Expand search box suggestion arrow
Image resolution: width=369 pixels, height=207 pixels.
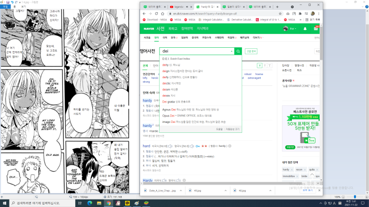(231, 51)
